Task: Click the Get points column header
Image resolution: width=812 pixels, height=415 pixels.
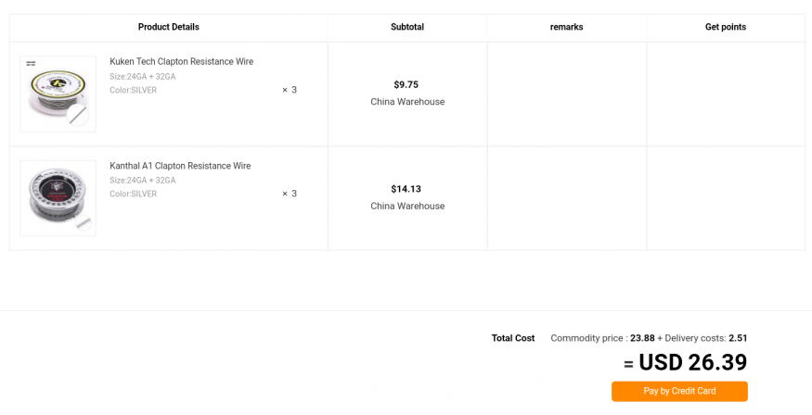Action: pos(726,28)
